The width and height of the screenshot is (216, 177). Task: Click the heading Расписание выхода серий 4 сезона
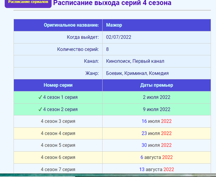[x=112, y=3]
